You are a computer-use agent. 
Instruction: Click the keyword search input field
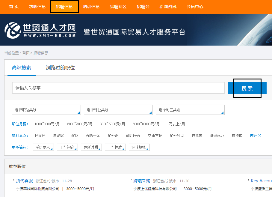click(x=118, y=88)
